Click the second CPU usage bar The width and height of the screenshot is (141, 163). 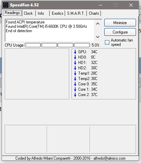[49, 45]
